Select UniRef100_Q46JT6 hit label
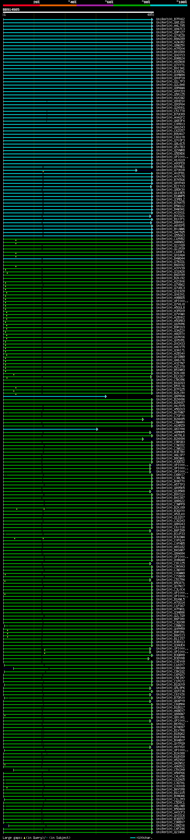 coord(170,360)
